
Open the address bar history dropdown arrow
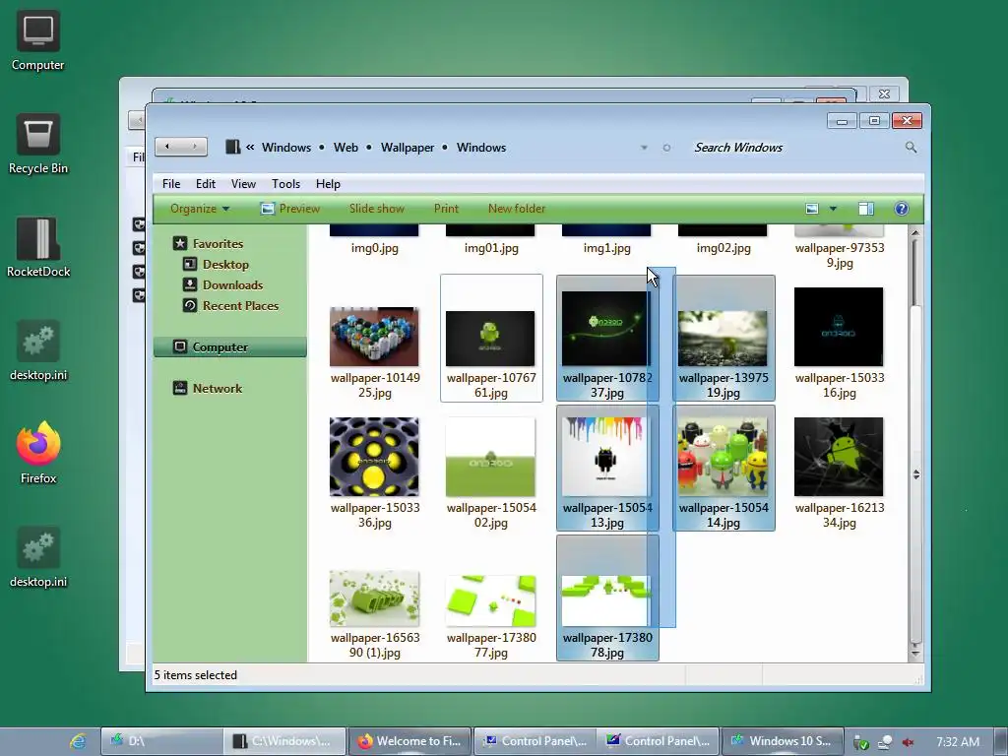644,148
